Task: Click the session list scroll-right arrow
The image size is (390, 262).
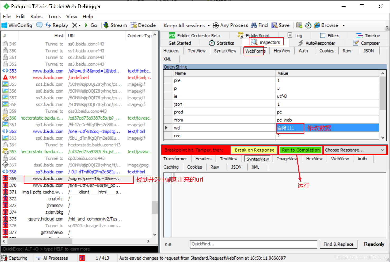Action: (148, 241)
